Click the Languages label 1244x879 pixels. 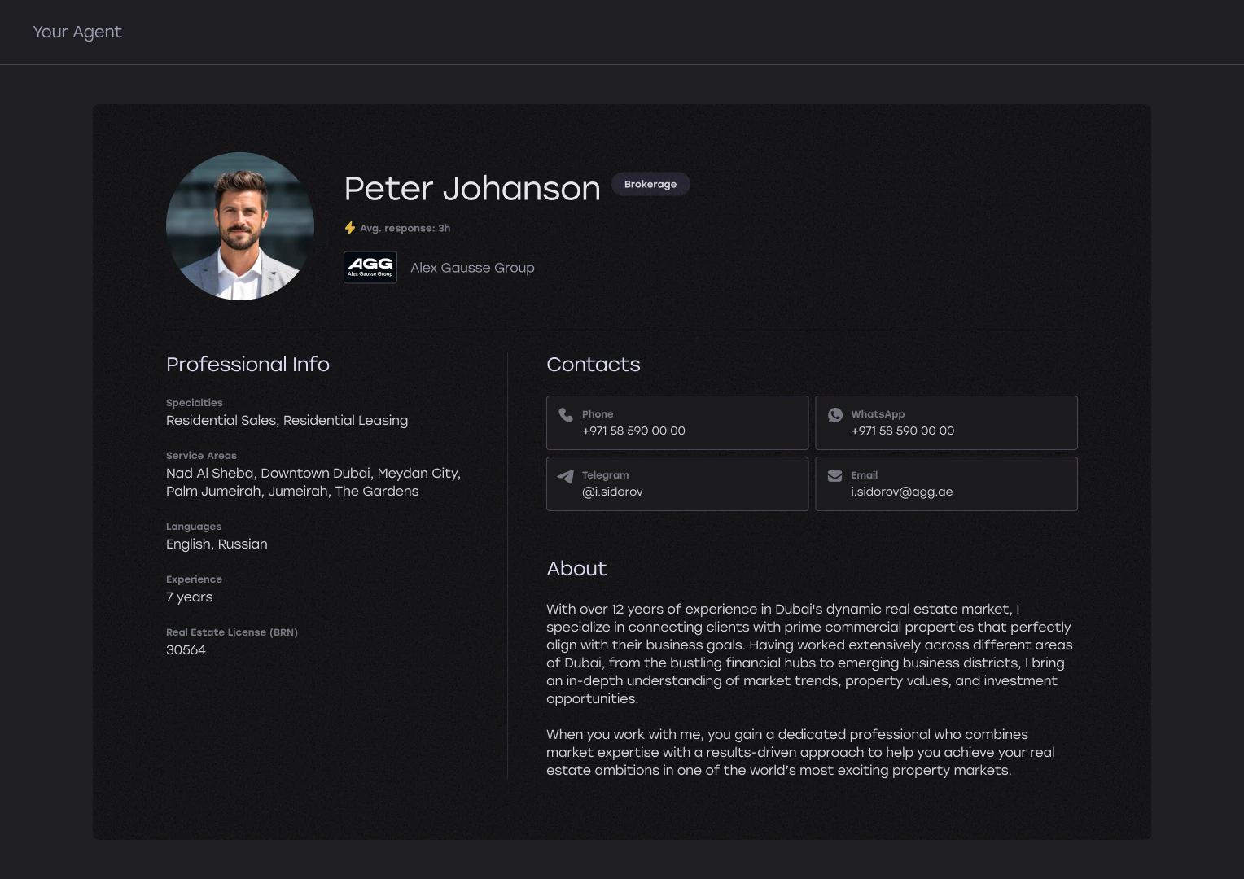click(x=194, y=527)
